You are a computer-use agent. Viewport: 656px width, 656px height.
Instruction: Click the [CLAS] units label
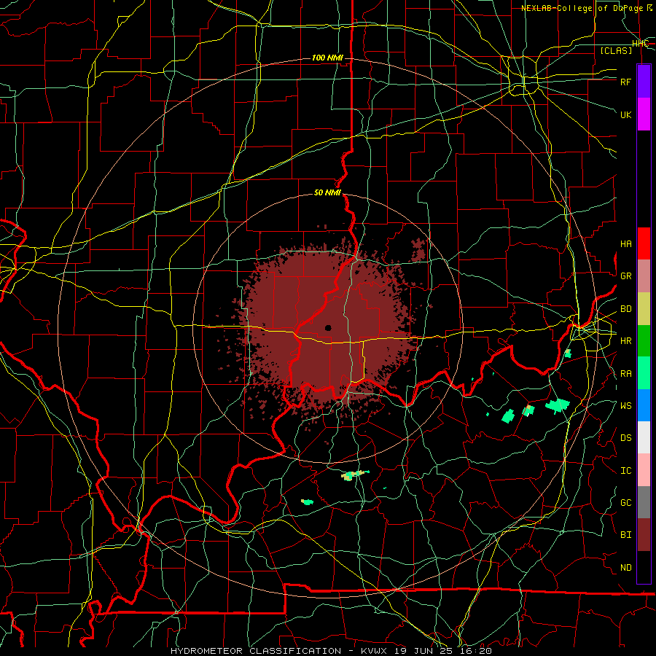point(616,50)
